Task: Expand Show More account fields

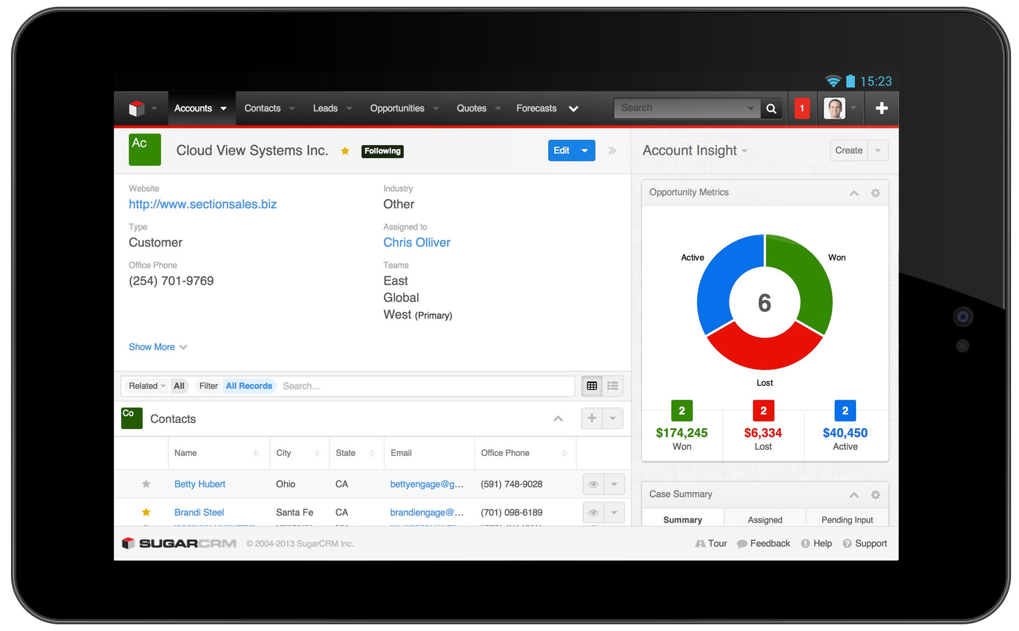Action: [x=158, y=347]
